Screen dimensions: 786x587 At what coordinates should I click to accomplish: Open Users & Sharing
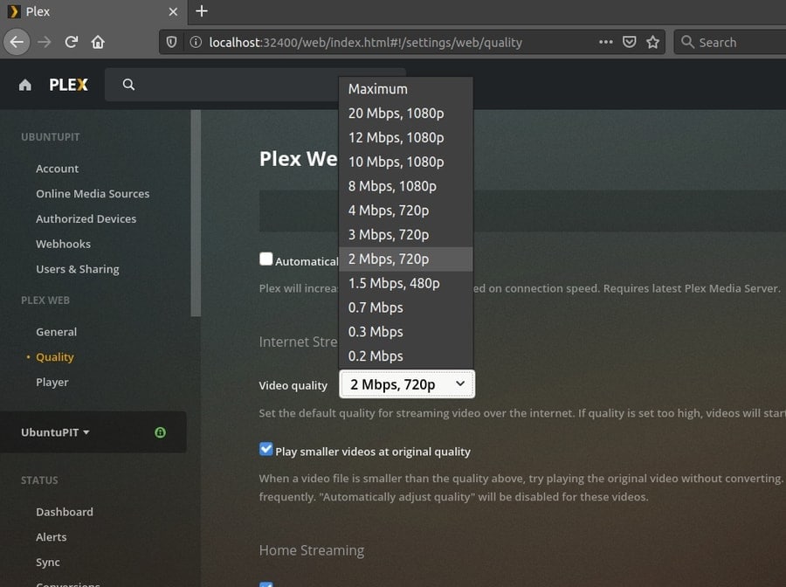click(78, 269)
